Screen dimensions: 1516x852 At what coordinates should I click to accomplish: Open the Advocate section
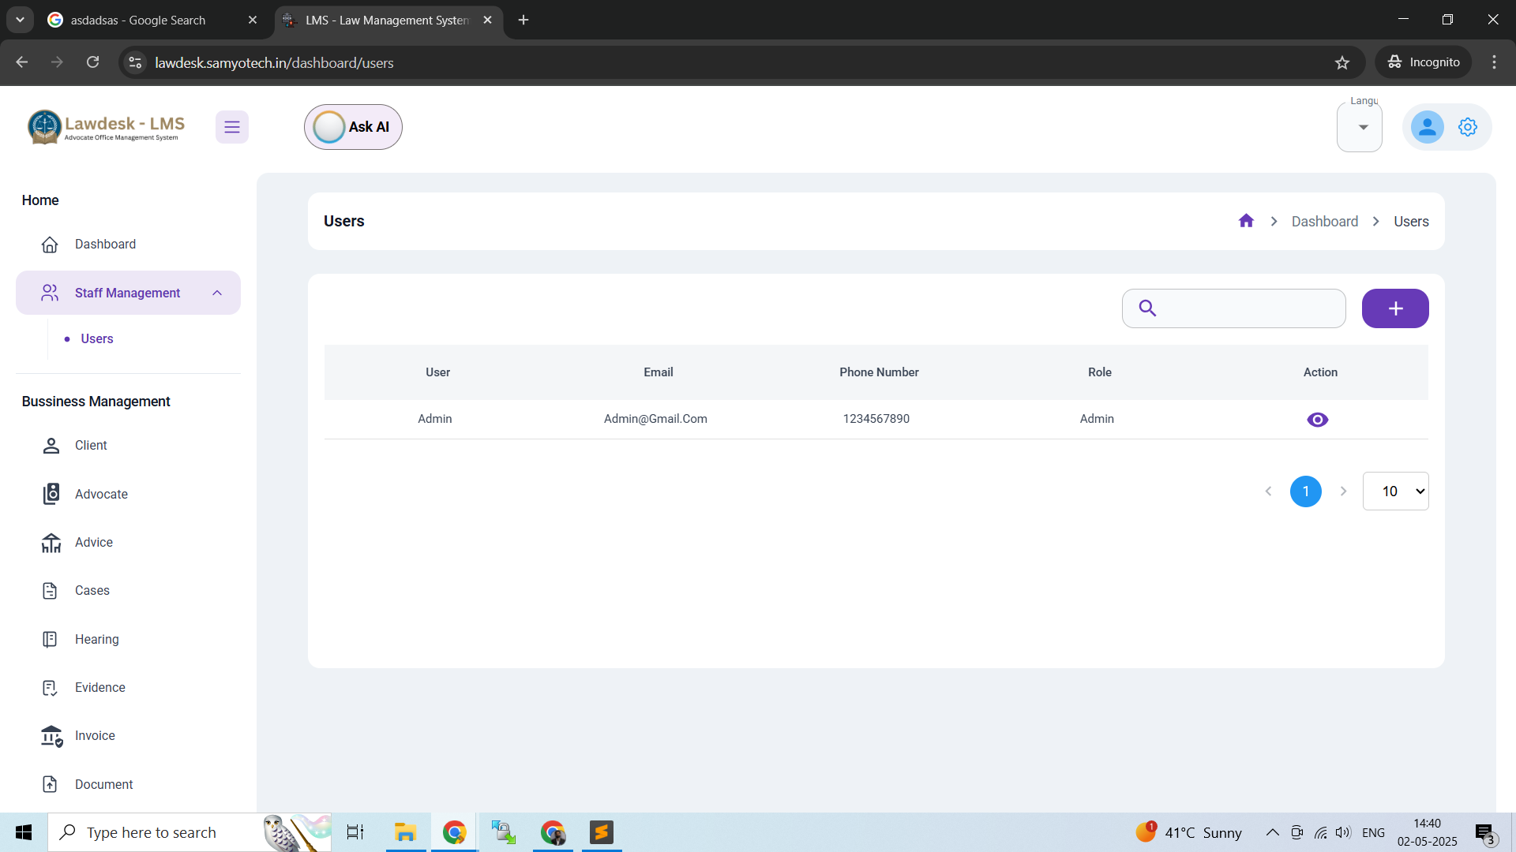51,494
